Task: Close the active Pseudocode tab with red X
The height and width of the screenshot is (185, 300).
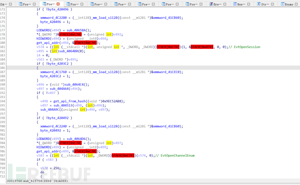Action: [58, 4]
